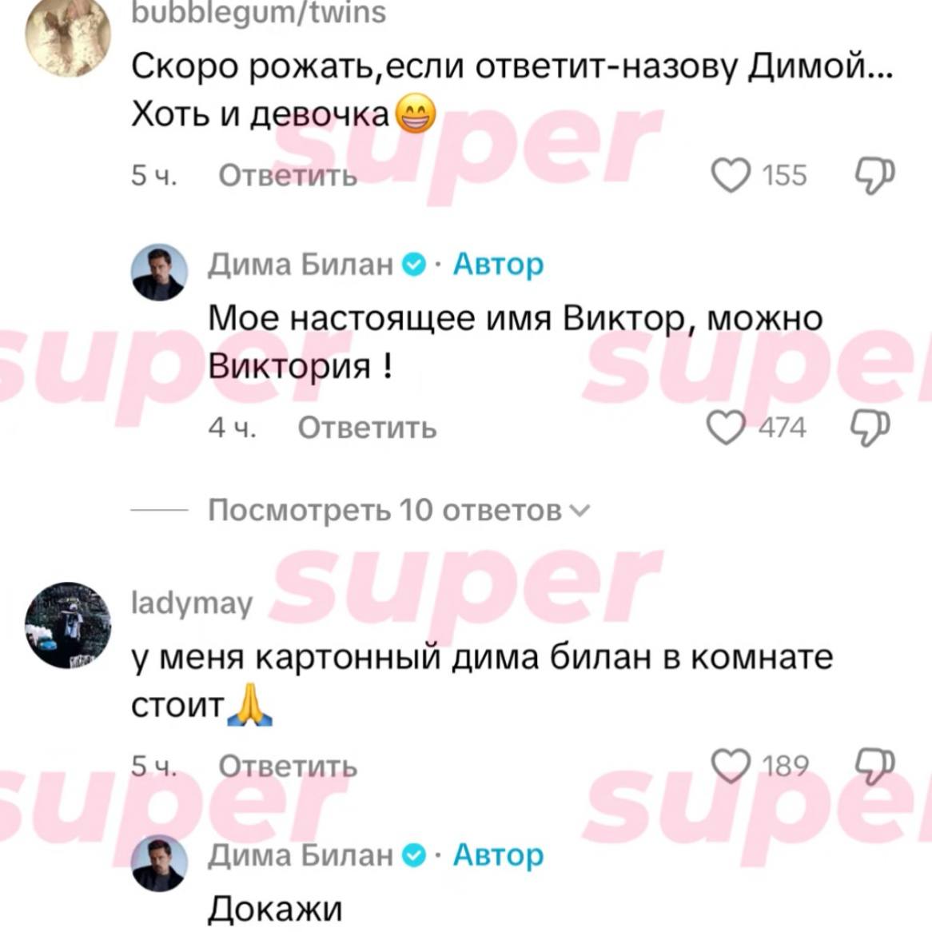Click Ответить under the Виктория reply
The height and width of the screenshot is (932, 932).
coord(367,428)
